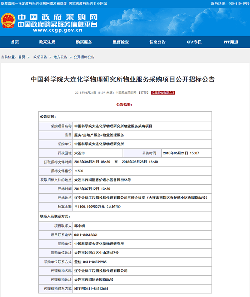Open the 监督检查 navigation item
Viewport: 250px width, 297px height.
pos(121,42)
